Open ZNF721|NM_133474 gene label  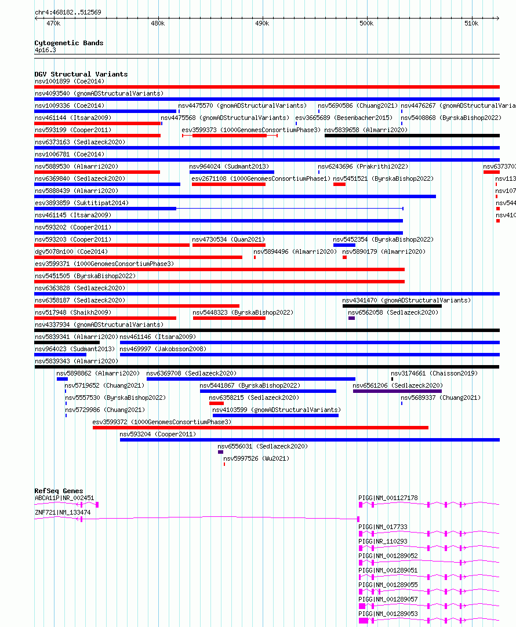pyautogui.click(x=63, y=513)
